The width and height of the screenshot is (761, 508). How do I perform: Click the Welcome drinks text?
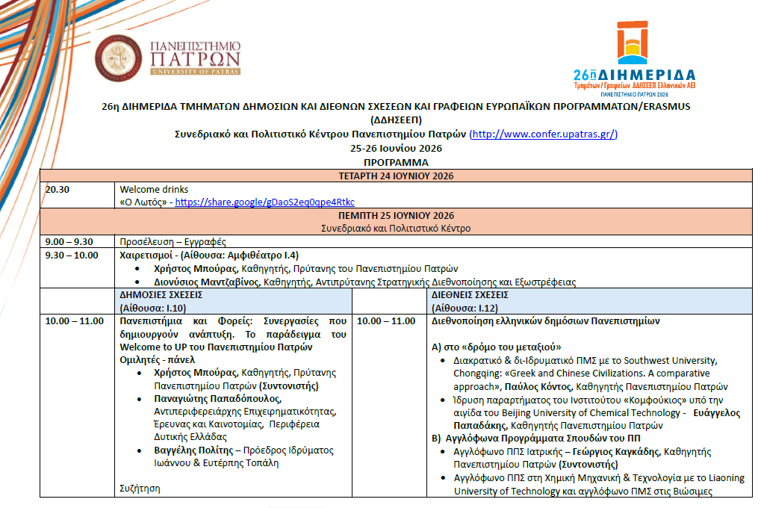154,190
